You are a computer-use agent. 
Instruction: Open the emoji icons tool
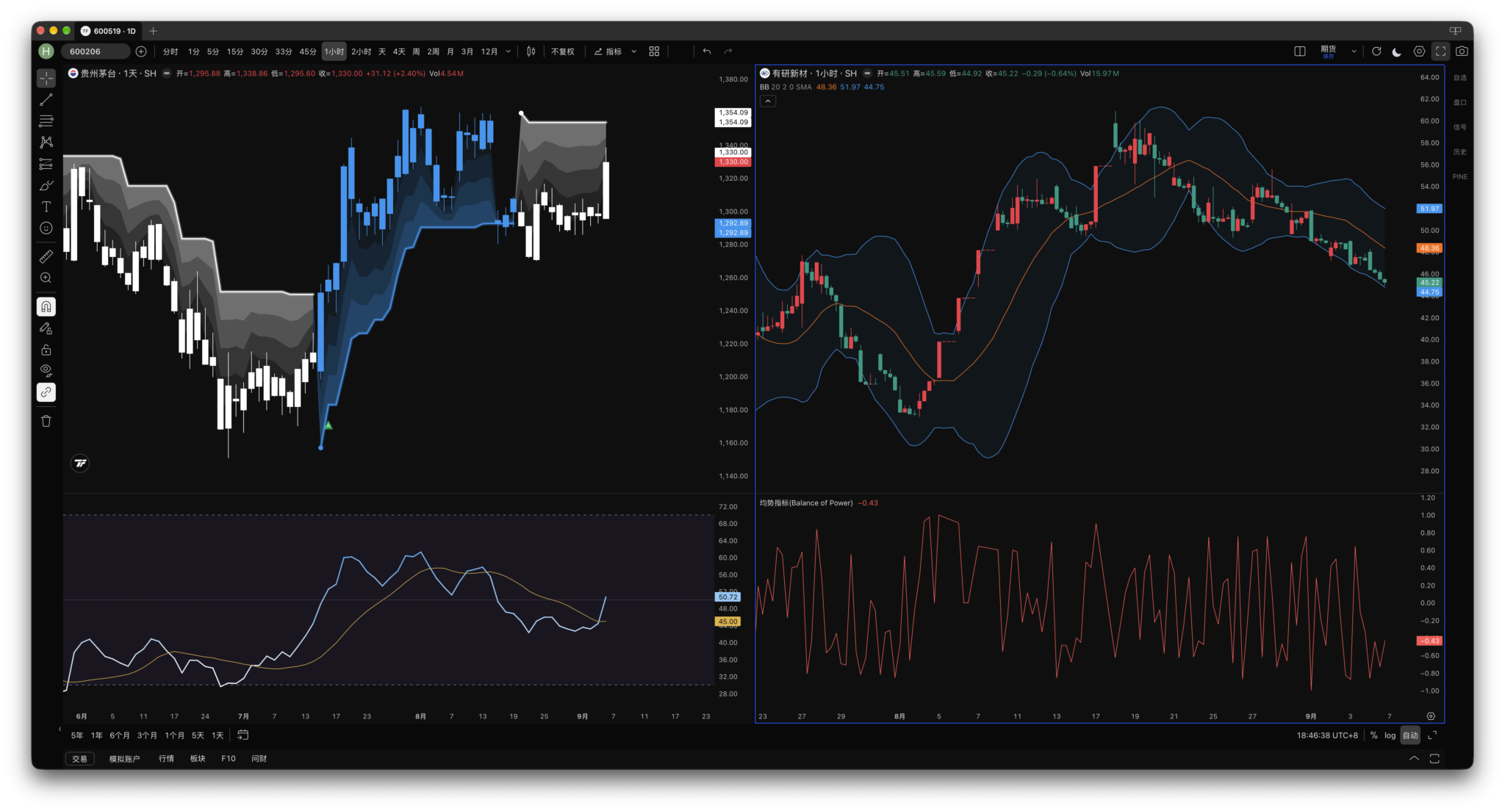pos(46,228)
